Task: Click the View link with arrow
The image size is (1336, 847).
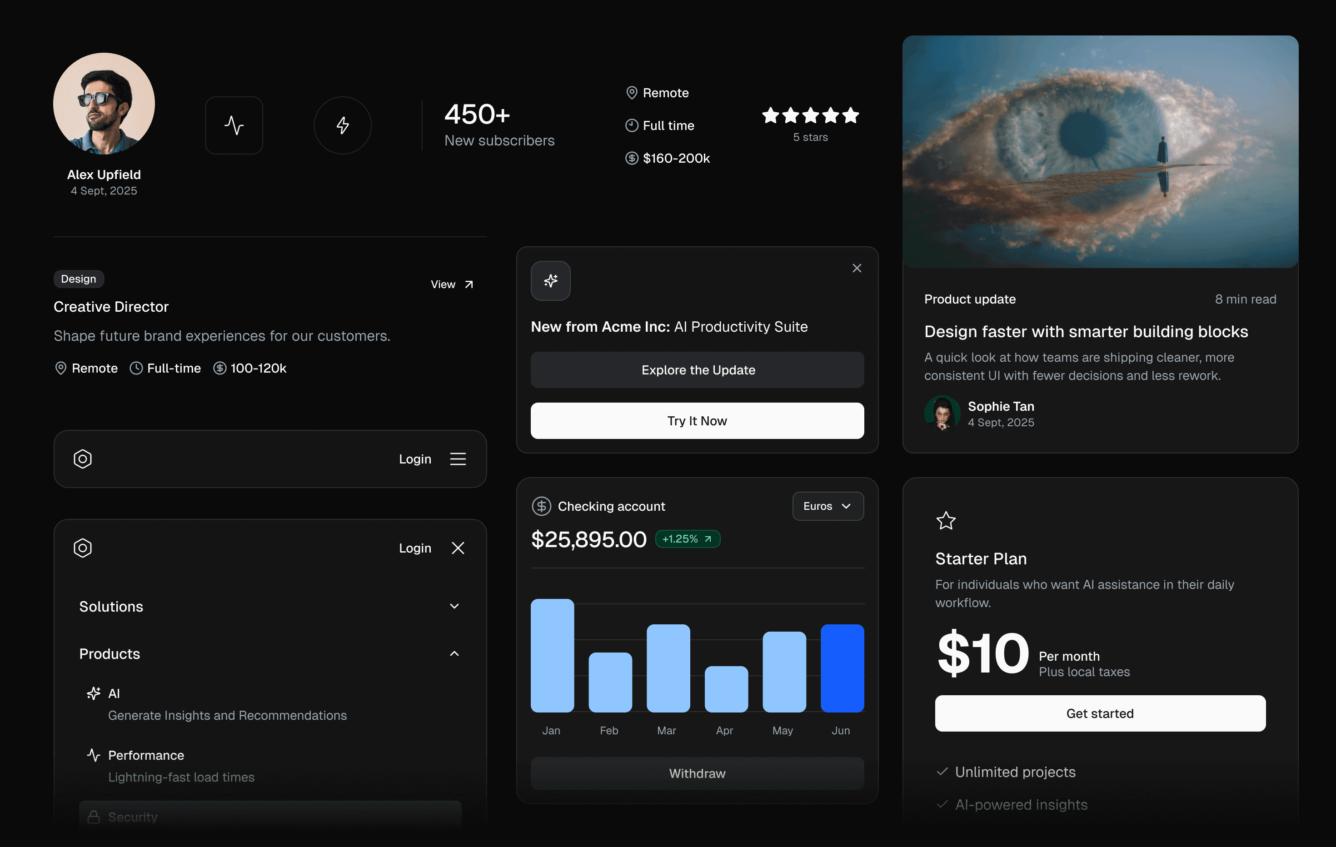Action: tap(452, 284)
